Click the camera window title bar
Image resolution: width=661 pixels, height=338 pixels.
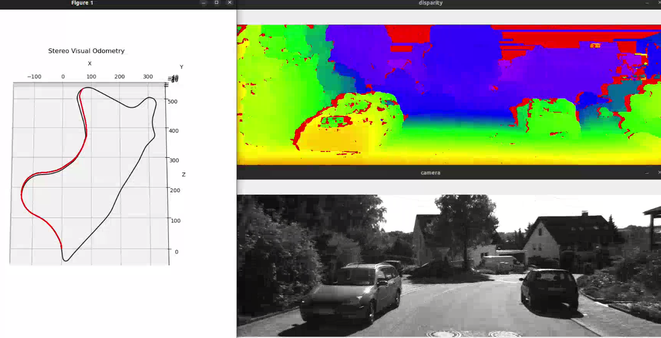430,173
